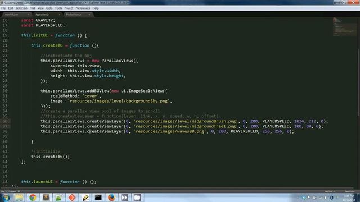Screen dimensions: 360x202
Task: Open the command prompt taskbar icon
Action: [98, 198]
